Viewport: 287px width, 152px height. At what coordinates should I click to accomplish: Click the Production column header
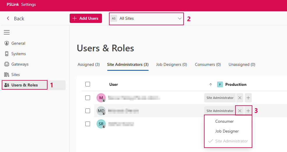pyautogui.click(x=236, y=84)
